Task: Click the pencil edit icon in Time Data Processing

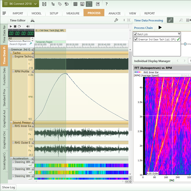Action: [x=170, y=20]
